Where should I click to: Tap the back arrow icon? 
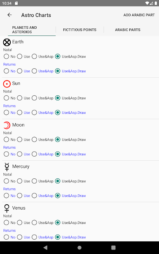click(9, 15)
